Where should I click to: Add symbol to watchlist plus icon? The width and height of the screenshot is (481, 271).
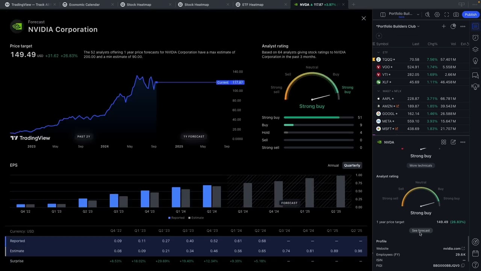[x=443, y=26]
